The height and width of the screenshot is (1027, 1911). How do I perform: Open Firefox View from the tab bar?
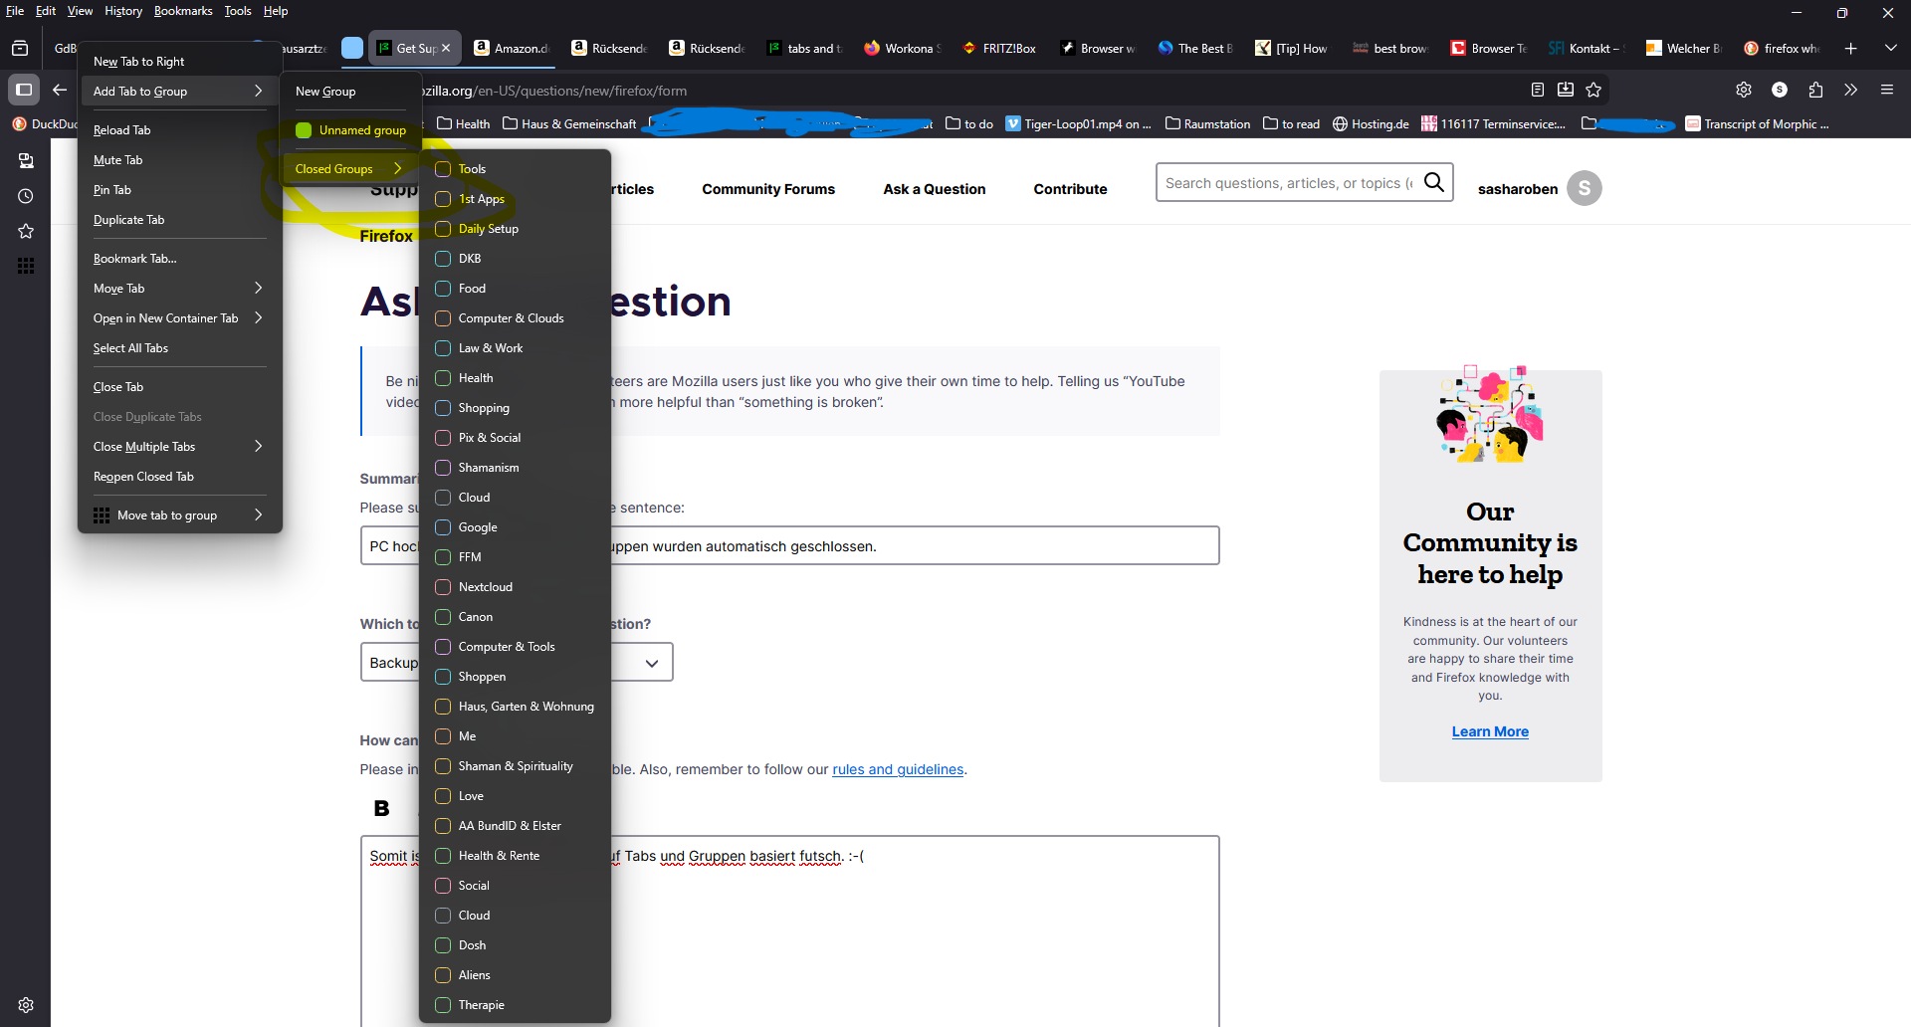click(x=19, y=48)
